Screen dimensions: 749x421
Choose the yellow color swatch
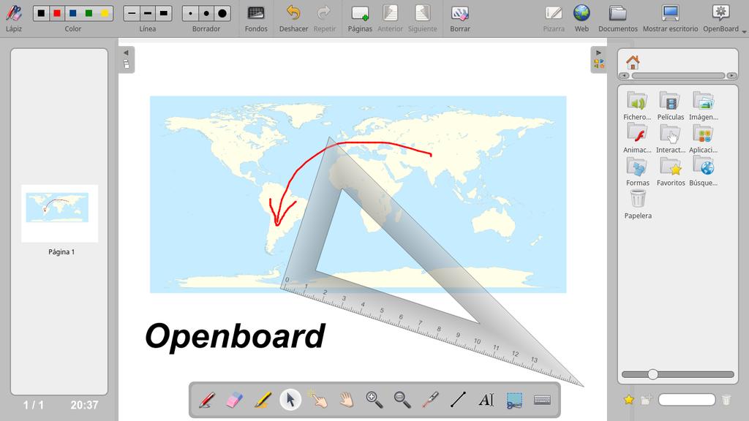click(105, 13)
